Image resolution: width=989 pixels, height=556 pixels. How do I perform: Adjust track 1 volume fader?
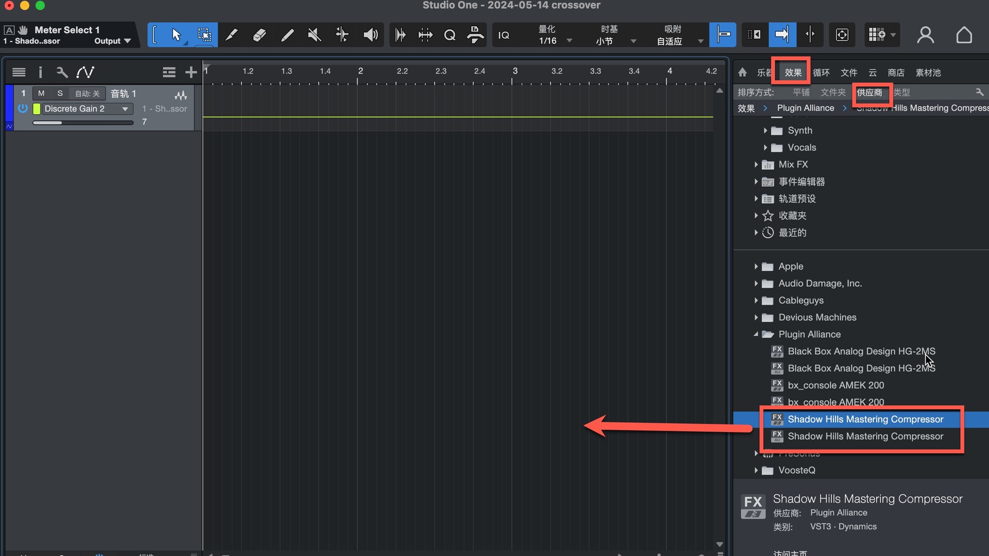pos(83,123)
